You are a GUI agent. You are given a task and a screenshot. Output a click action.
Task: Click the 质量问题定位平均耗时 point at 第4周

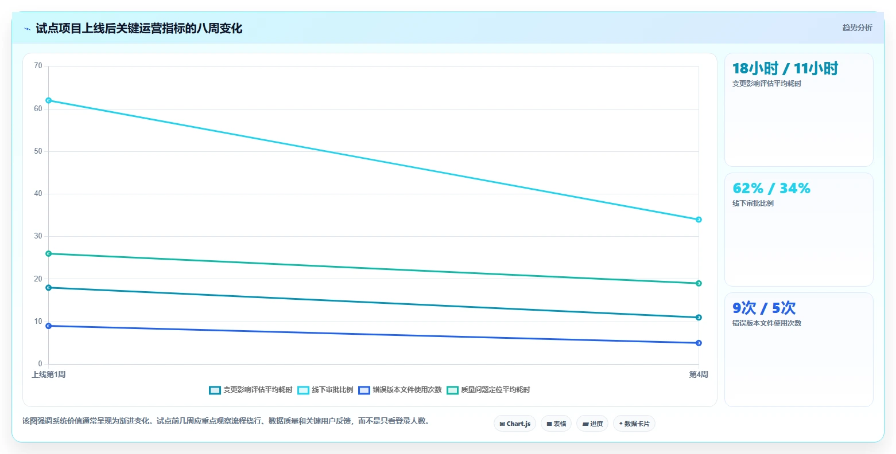coord(699,283)
